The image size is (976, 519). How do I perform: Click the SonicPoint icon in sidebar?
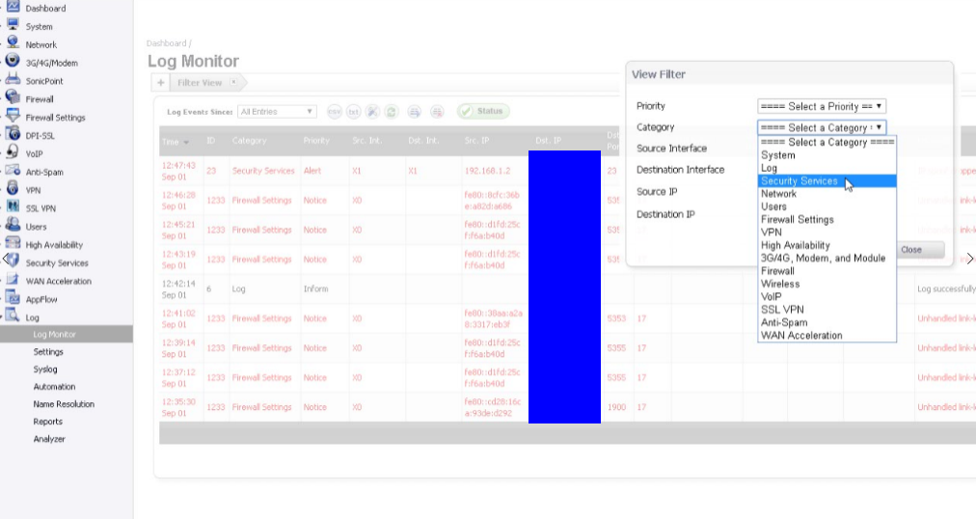(x=13, y=79)
